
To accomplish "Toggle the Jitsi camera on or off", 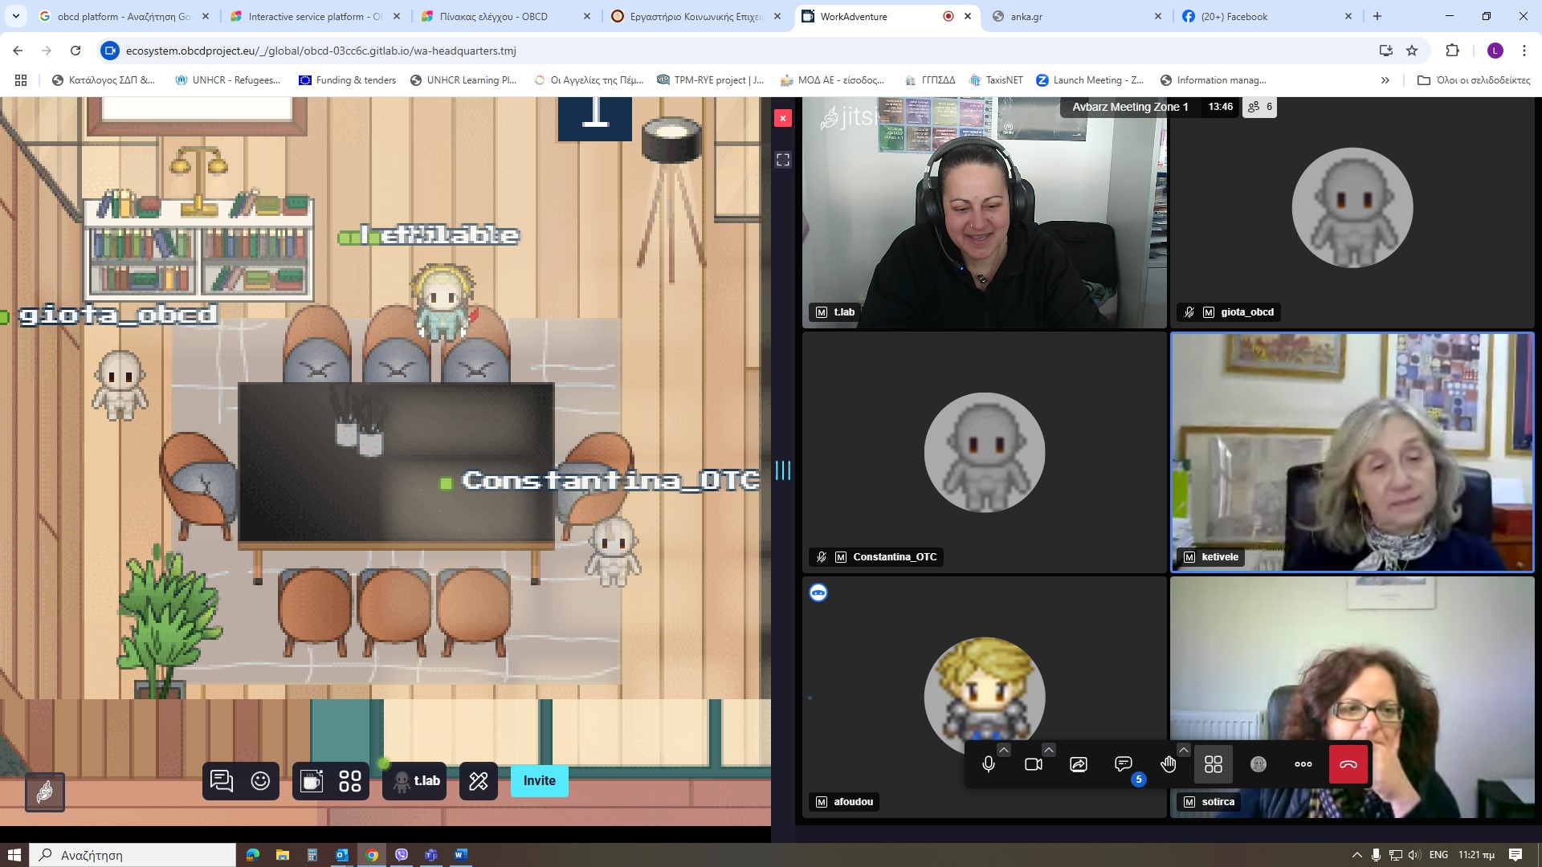I will coord(1034,764).
